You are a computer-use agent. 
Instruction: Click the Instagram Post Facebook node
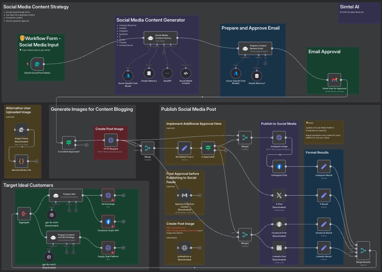click(279, 166)
